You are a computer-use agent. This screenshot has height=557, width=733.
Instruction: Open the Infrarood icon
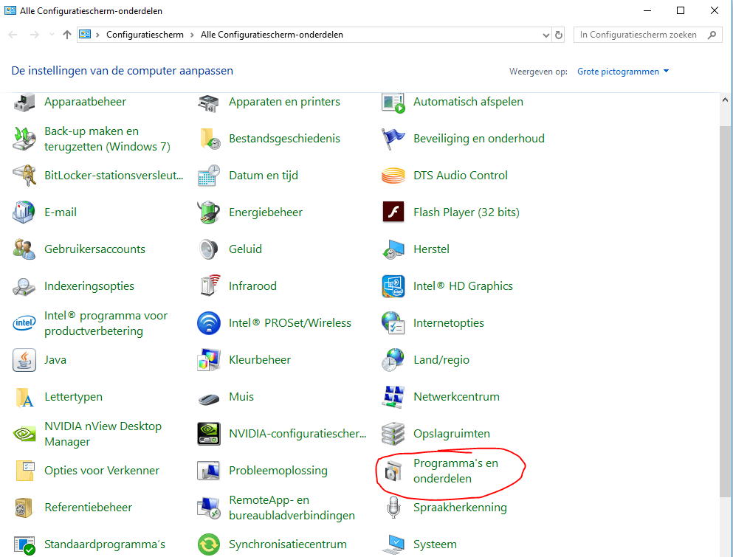(x=208, y=286)
